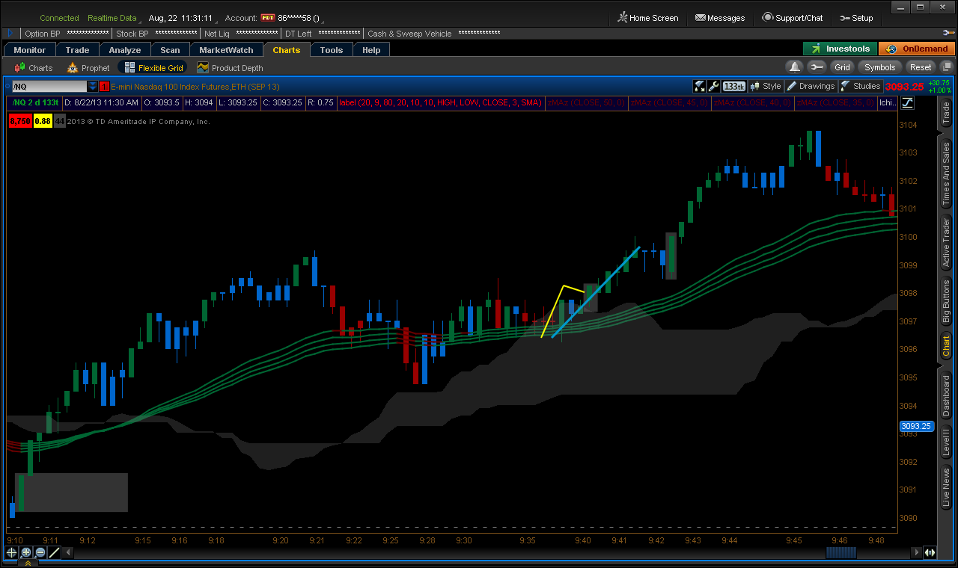Open the Home Screen
The height and width of the screenshot is (568, 958).
(x=648, y=18)
